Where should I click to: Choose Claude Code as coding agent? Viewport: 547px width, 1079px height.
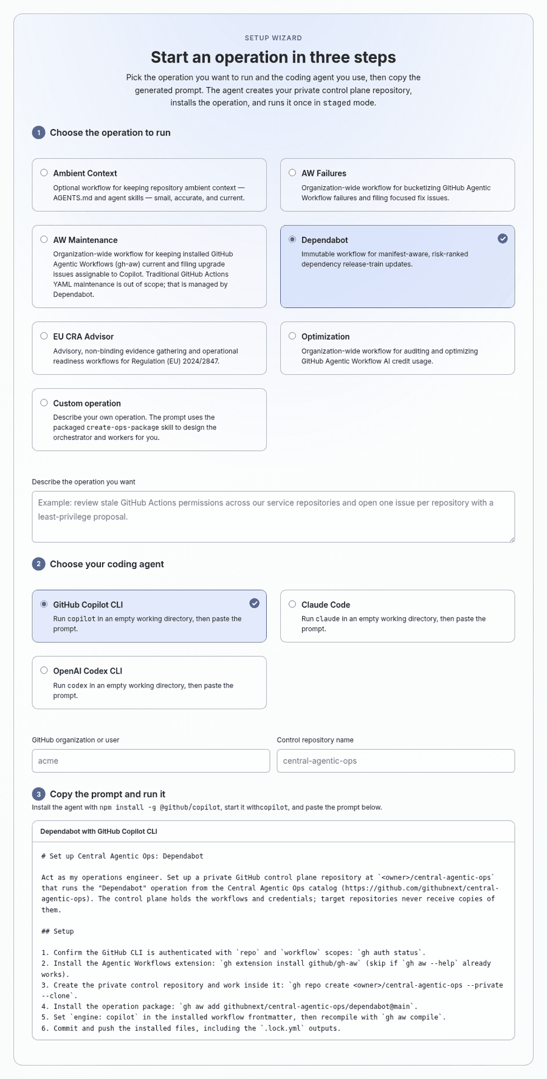coord(292,604)
